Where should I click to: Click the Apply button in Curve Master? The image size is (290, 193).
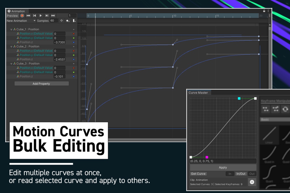click(223, 167)
